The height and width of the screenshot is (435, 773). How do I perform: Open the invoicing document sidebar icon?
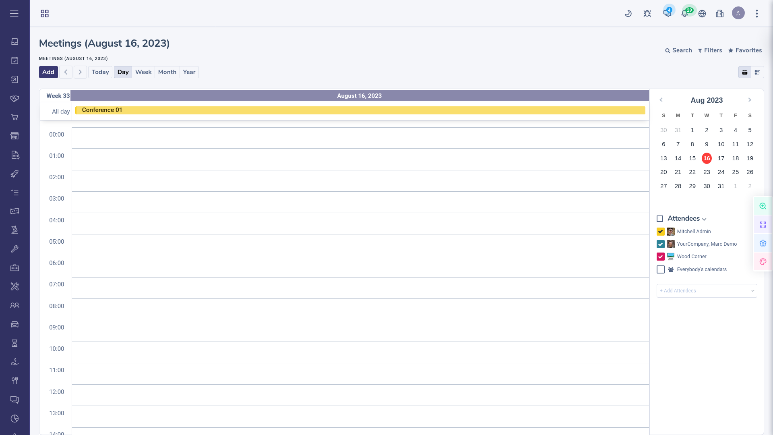[x=14, y=155]
